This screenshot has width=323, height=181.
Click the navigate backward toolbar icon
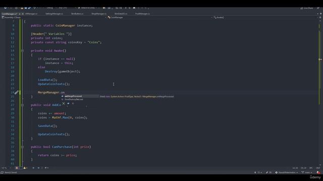[x=6, y=8]
